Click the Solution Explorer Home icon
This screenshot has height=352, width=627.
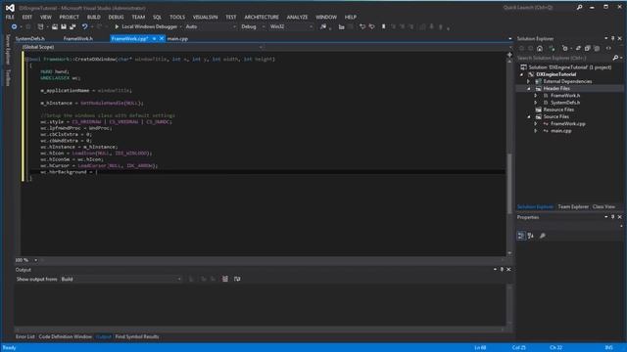[x=540, y=49]
